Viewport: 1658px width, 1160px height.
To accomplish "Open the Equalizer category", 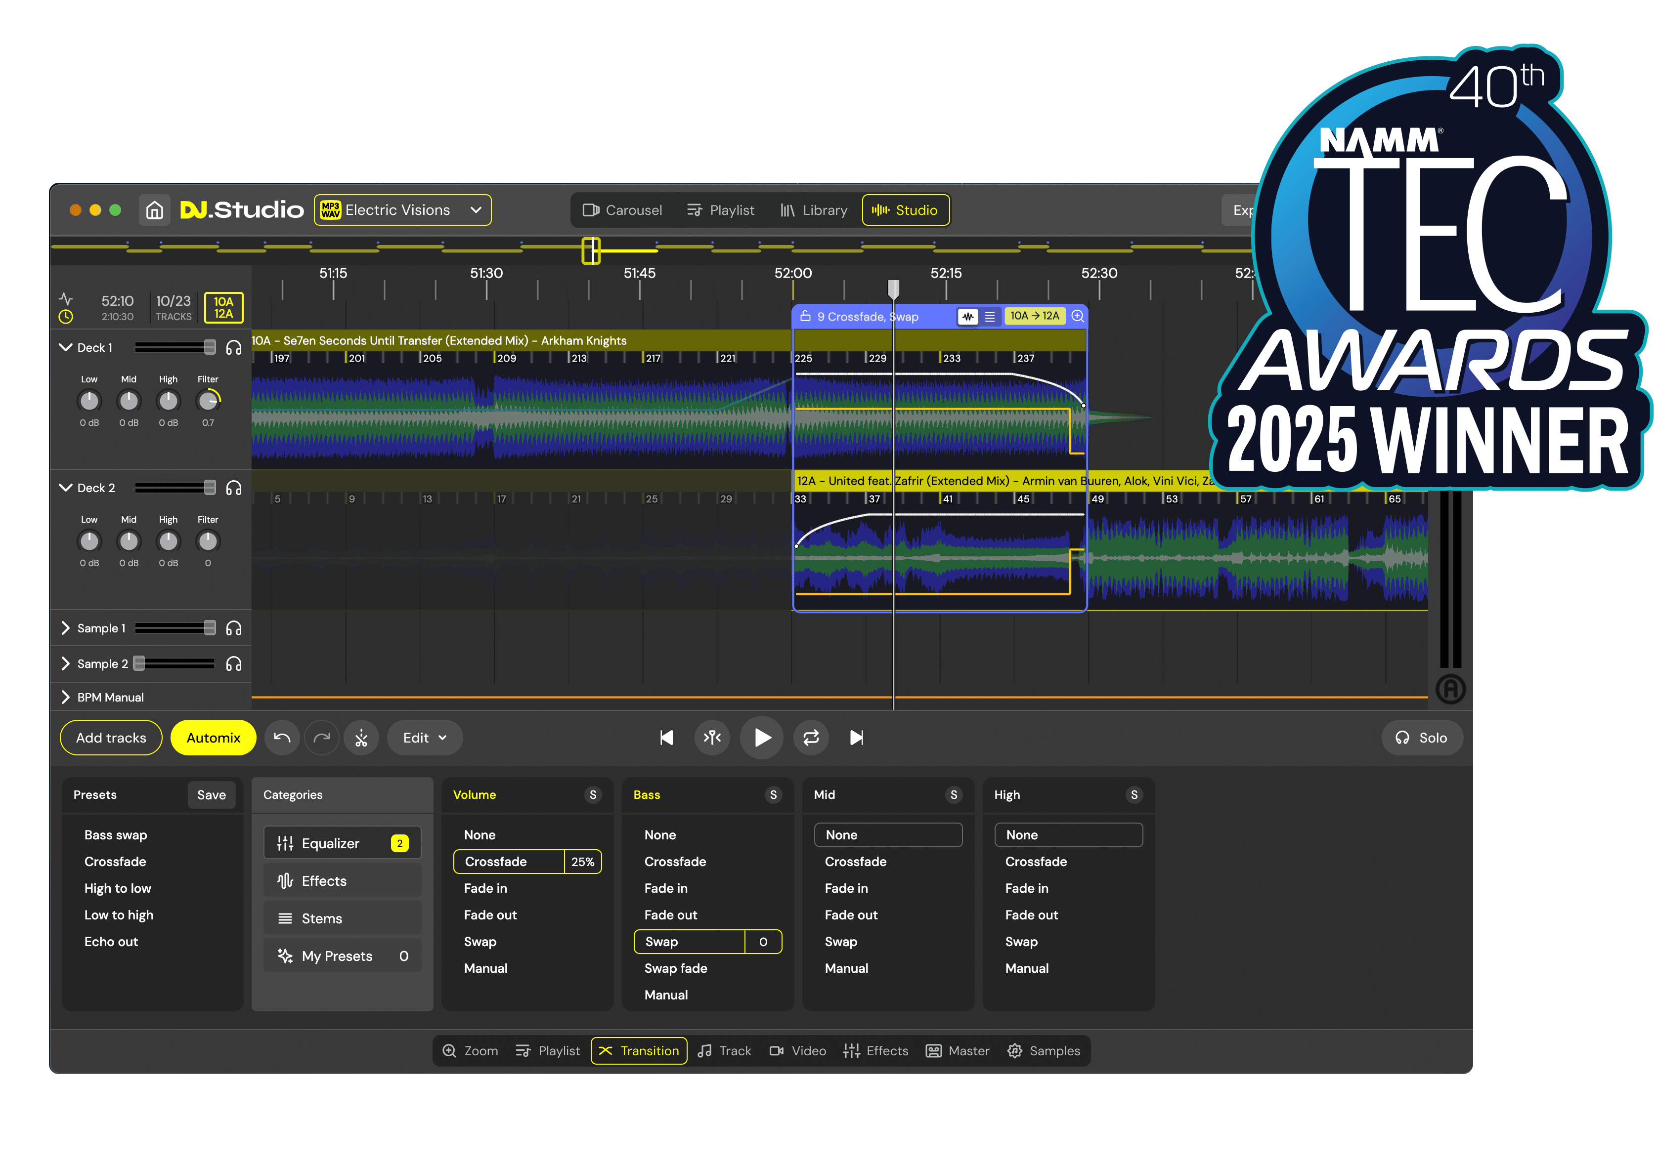I will pyautogui.click(x=343, y=844).
